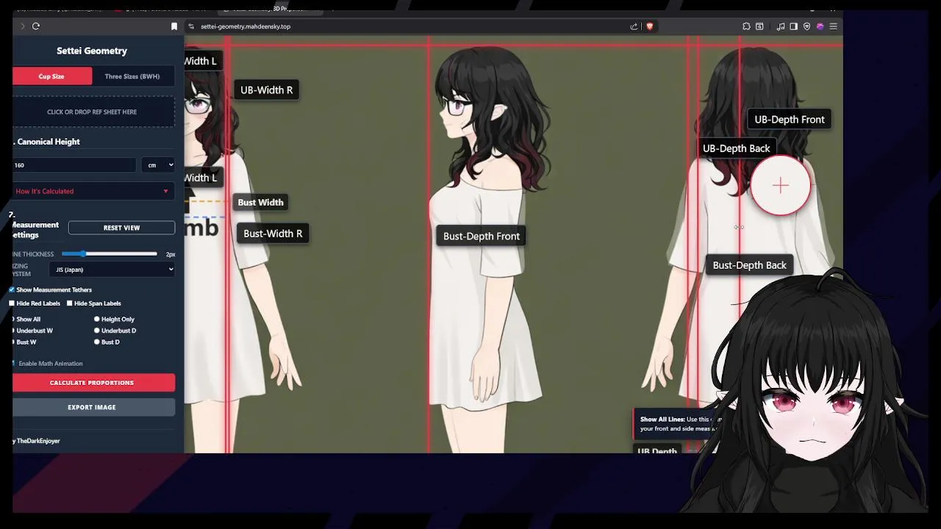Adjust the line thickness slider
The image size is (941, 529).
pyautogui.click(x=109, y=254)
